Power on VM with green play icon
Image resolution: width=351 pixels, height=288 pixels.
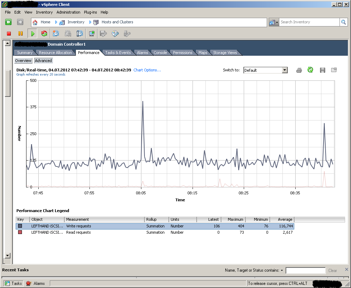click(33, 33)
